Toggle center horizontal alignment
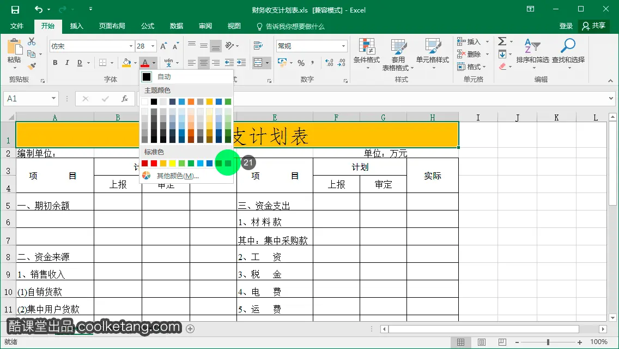 coord(204,63)
